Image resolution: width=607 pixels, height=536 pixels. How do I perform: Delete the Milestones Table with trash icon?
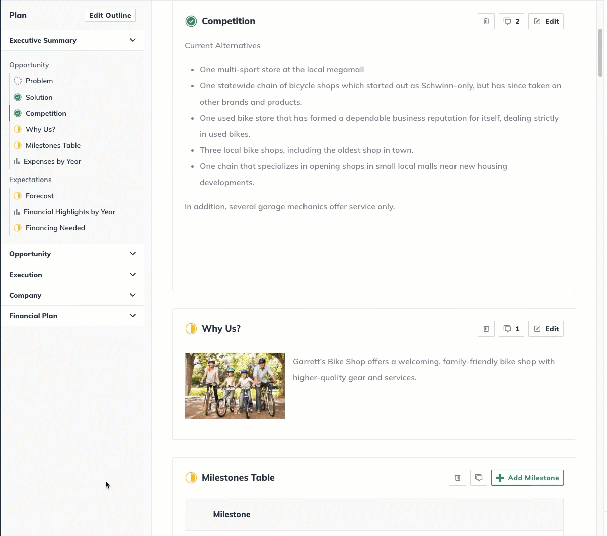457,478
